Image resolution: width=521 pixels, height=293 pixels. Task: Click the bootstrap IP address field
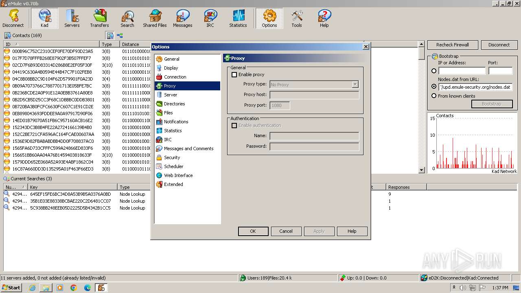462,71
